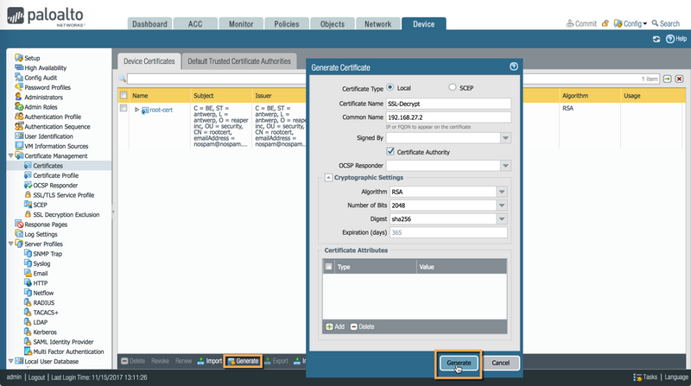Image resolution: width=691 pixels, height=386 pixels.
Task: Click the Search magnifier in the header
Action: [656, 23]
